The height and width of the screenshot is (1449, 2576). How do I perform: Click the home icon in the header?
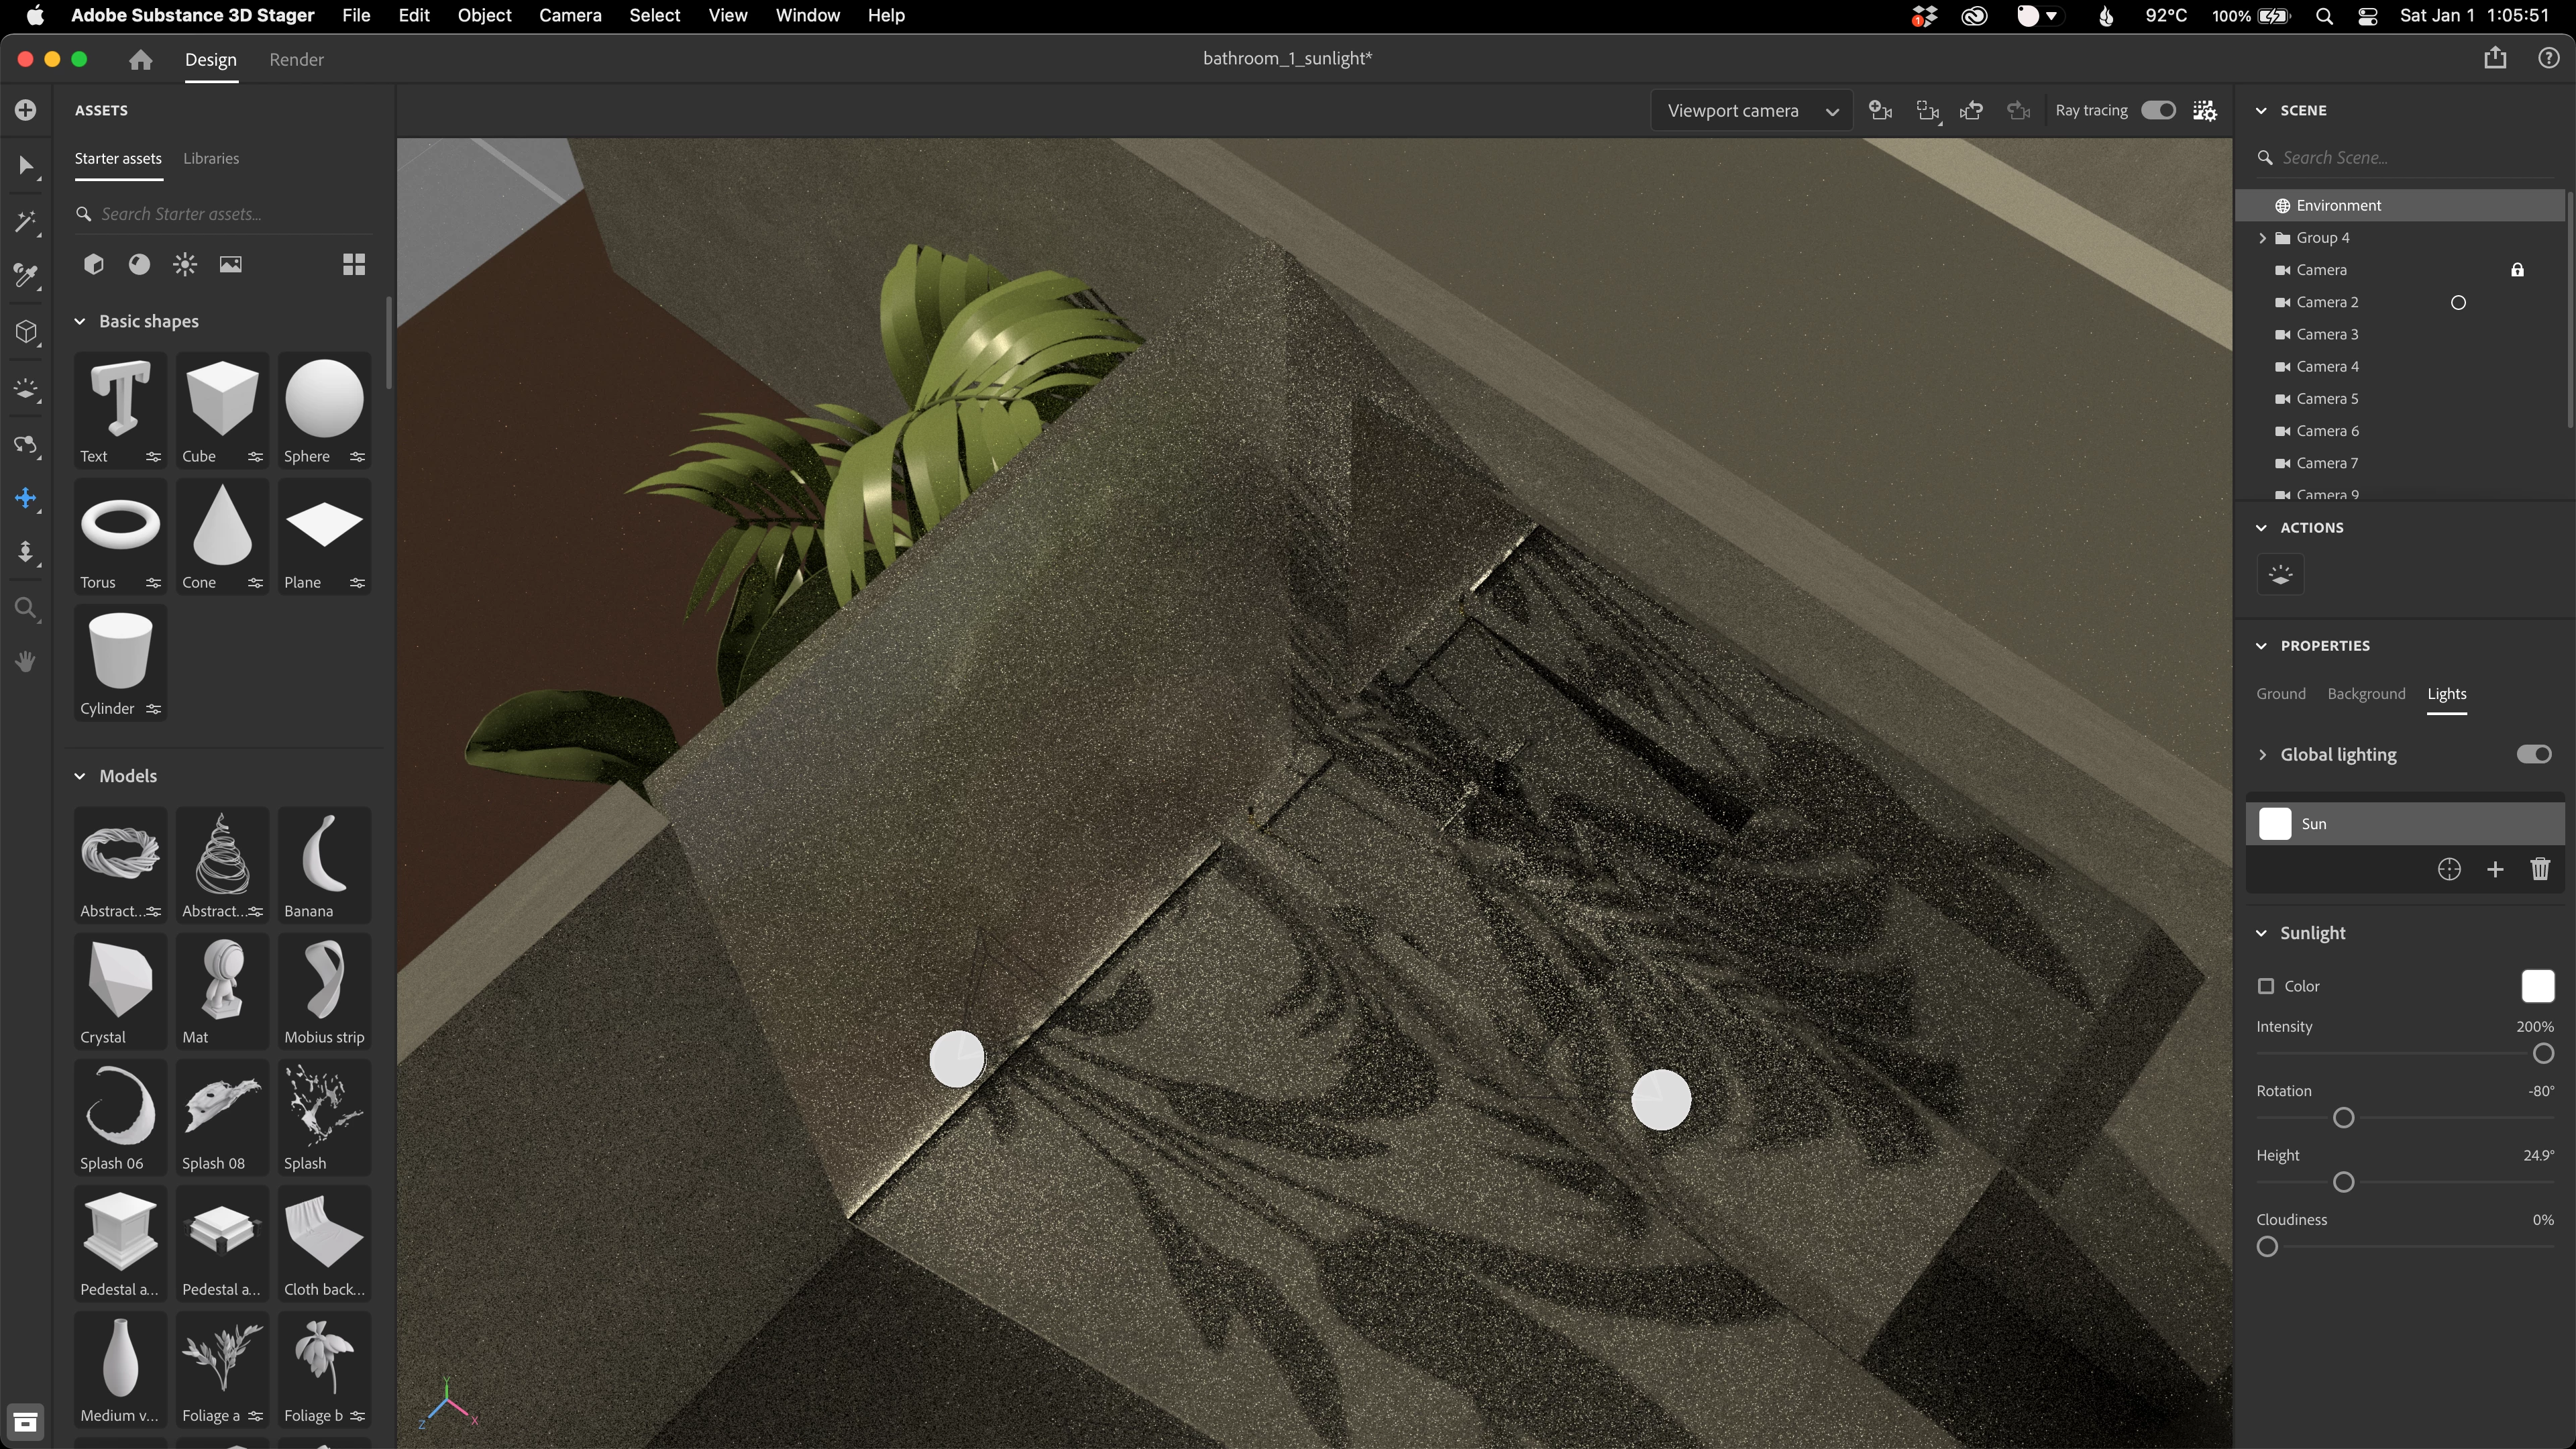140,60
